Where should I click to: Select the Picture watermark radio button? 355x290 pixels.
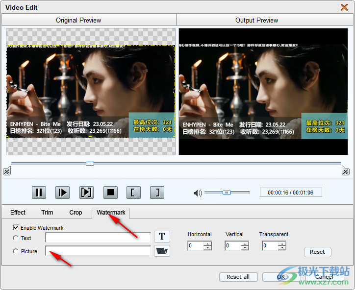tap(15, 251)
